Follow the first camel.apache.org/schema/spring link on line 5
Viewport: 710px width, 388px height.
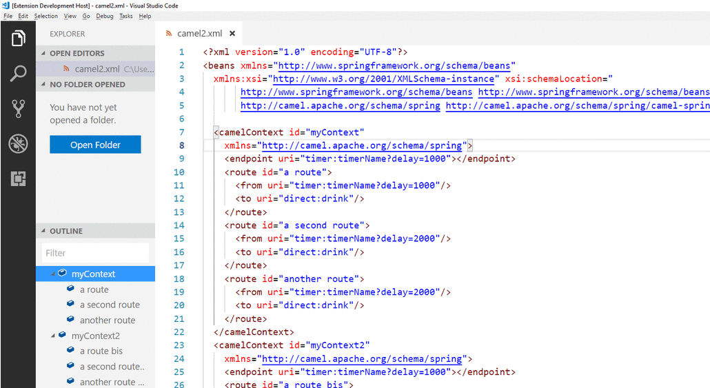[x=340, y=105]
